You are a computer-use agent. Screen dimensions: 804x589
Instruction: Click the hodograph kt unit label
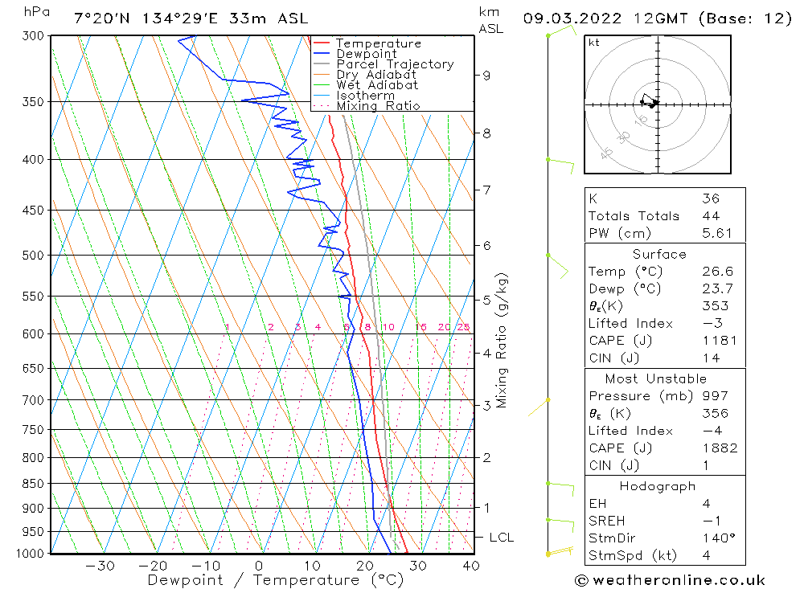click(594, 43)
